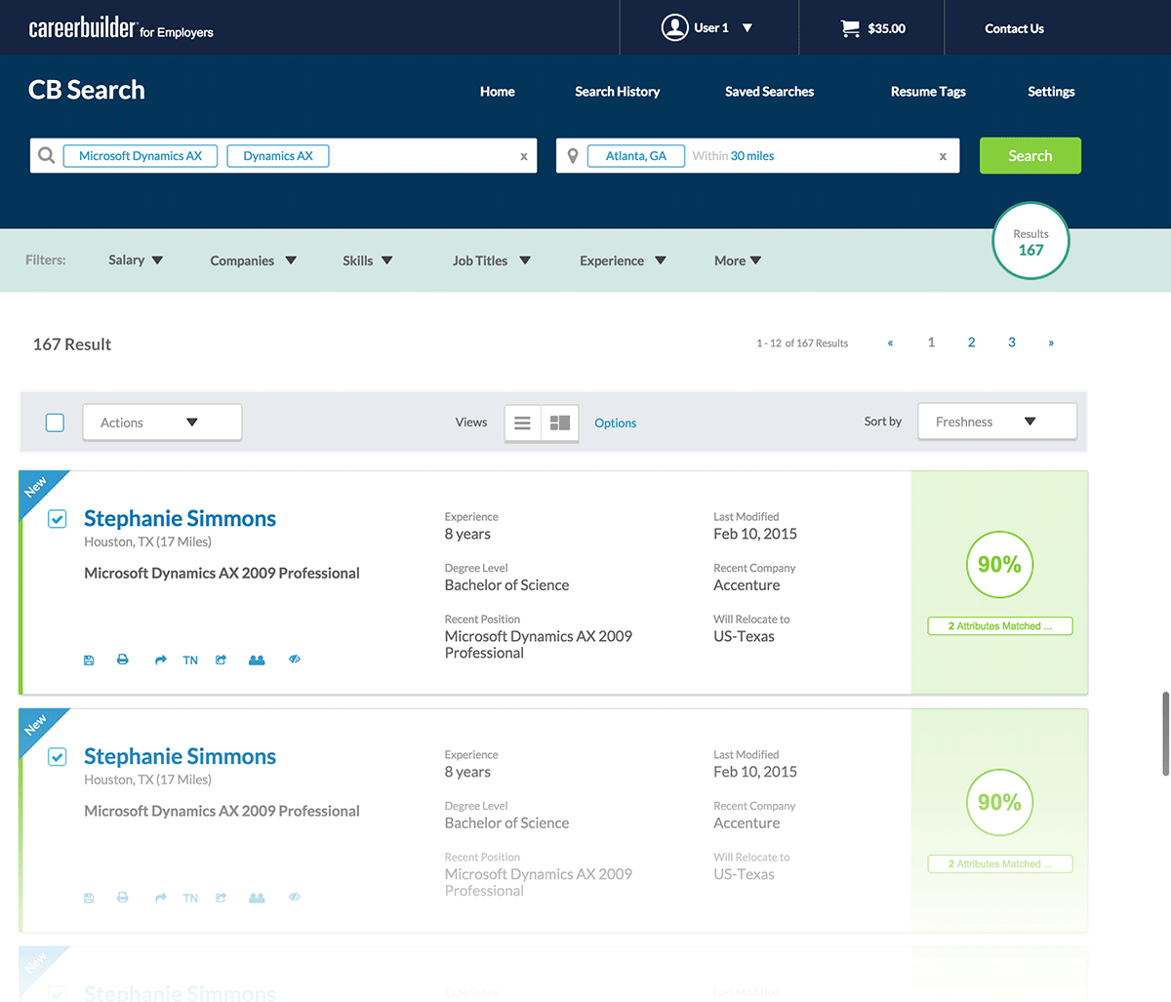The width and height of the screenshot is (1171, 1002).
Task: Clear the keyword search field with the x
Action: (x=524, y=156)
